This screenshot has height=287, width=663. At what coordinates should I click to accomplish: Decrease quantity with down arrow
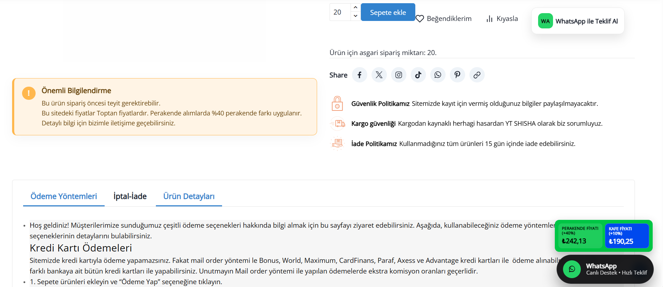click(x=356, y=16)
